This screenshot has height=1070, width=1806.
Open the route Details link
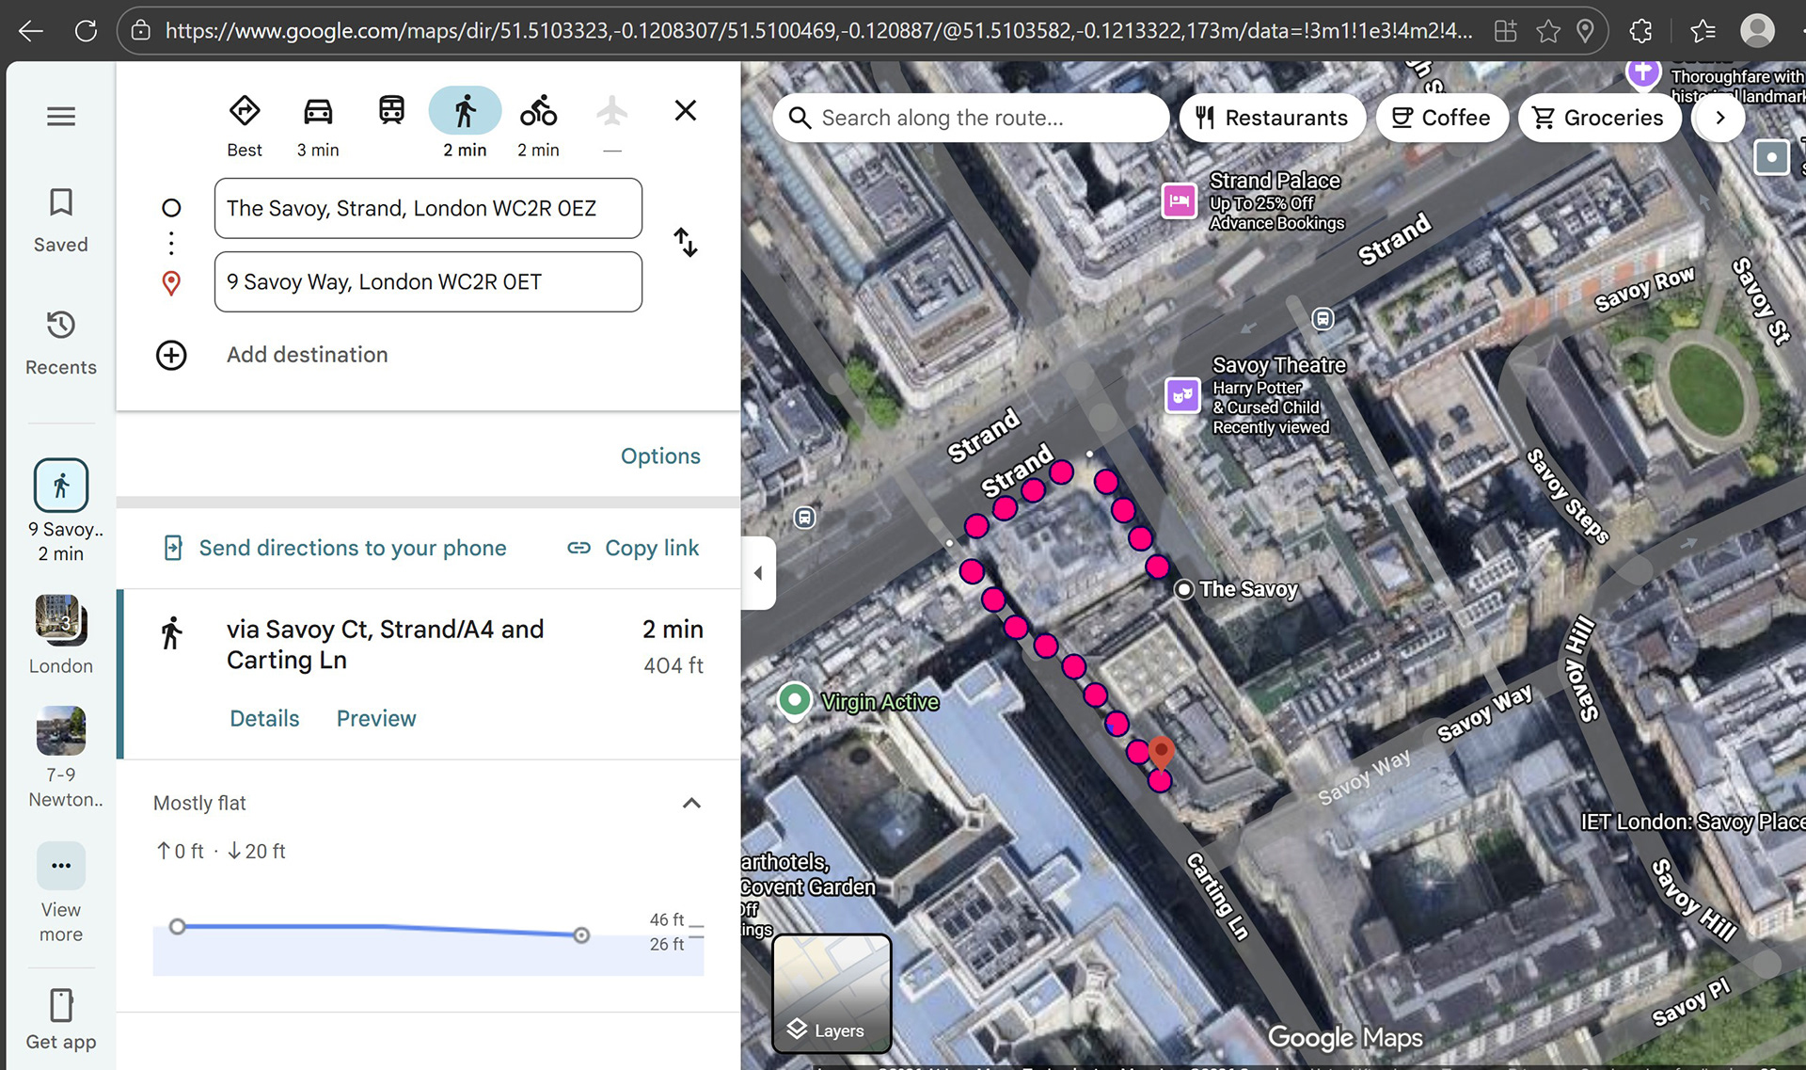[x=264, y=719]
